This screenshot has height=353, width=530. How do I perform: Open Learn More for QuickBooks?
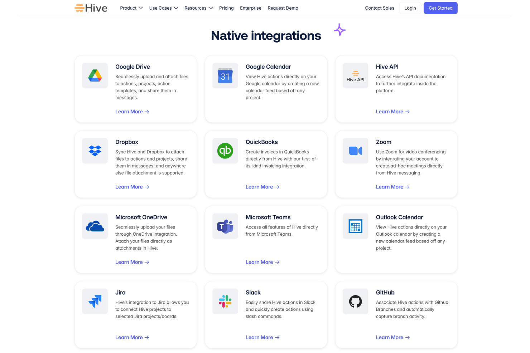262,187
